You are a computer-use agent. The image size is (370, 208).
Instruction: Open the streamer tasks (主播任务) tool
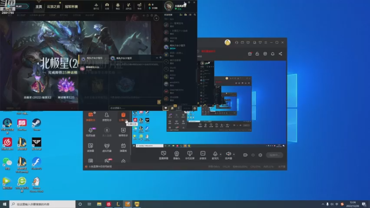pos(123,117)
